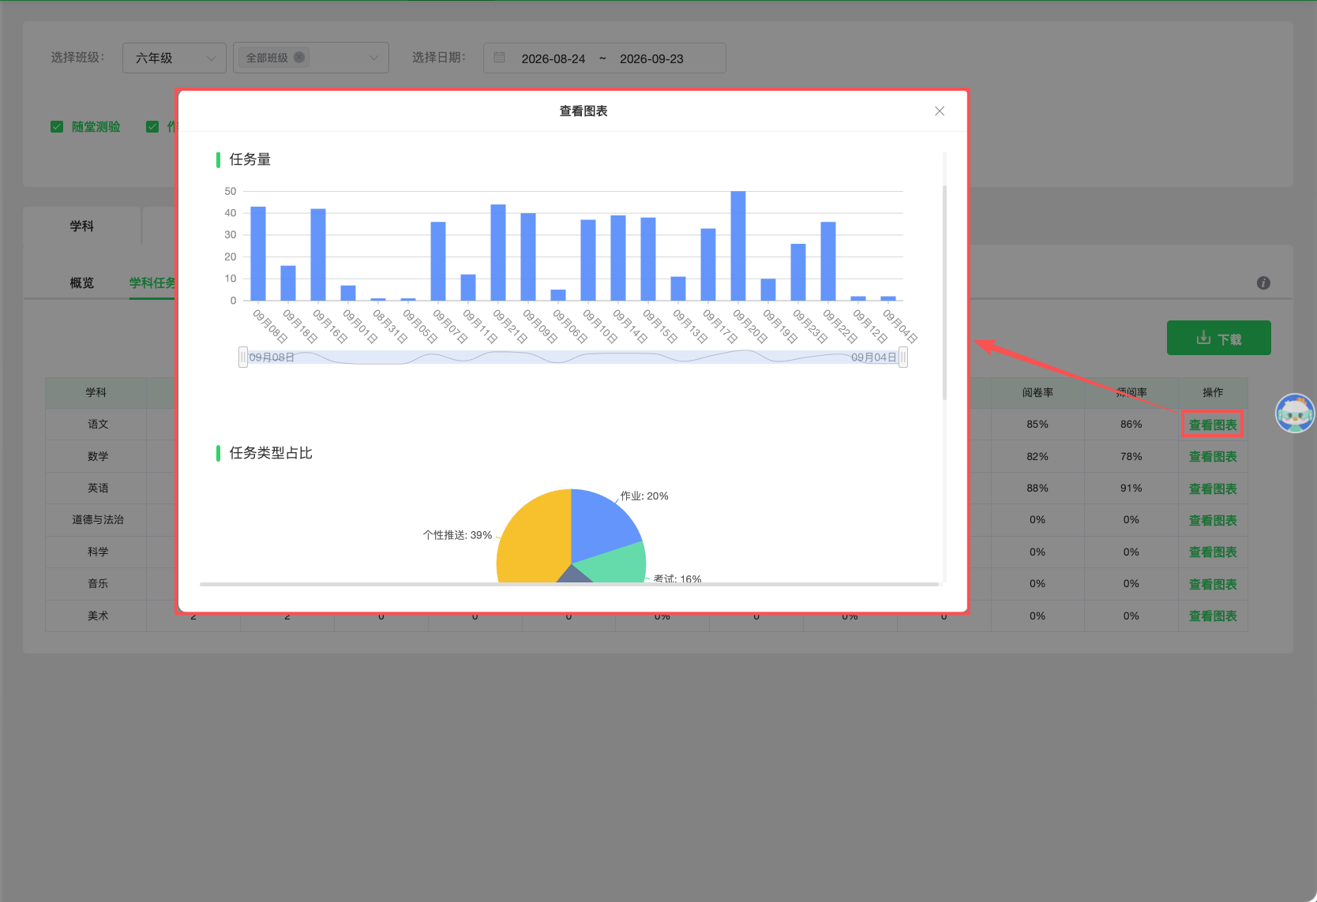Screen dimensions: 1317x902
Task: Click end date 2026-09-23 field
Action: point(651,58)
